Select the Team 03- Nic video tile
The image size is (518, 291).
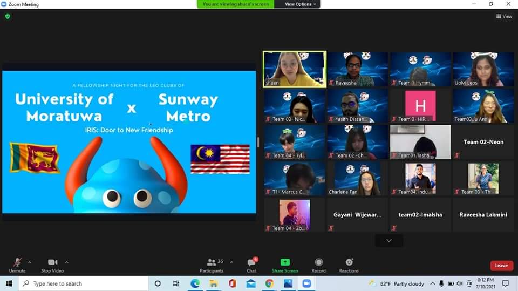pos(295,105)
